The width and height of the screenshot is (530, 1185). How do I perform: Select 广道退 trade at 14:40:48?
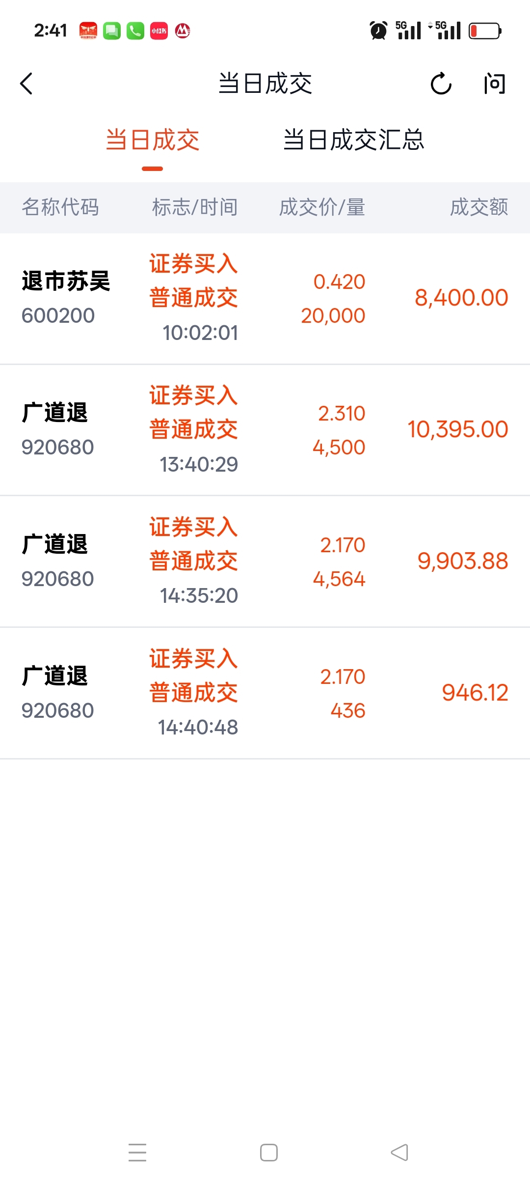coord(265,693)
